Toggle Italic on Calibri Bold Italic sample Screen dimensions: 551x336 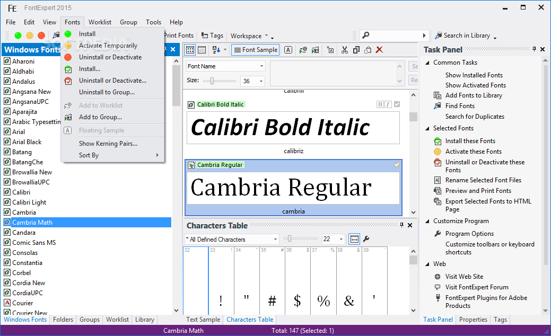(x=388, y=104)
